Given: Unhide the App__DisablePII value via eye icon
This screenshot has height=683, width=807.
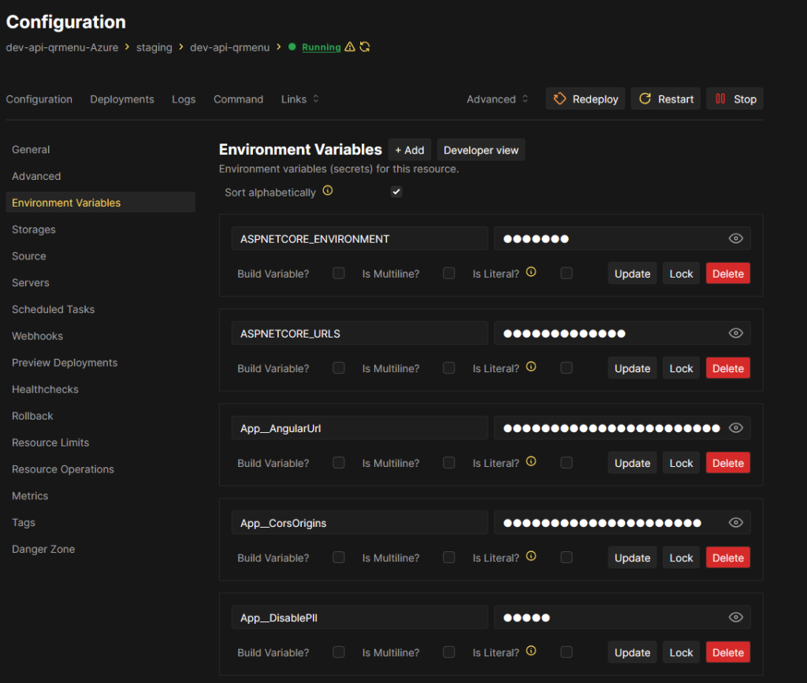Looking at the screenshot, I should point(736,618).
